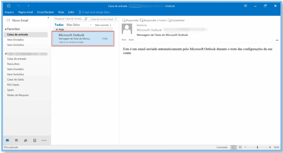
Task: Open Mais recentes sort dropdown
Action: click(x=103, y=25)
